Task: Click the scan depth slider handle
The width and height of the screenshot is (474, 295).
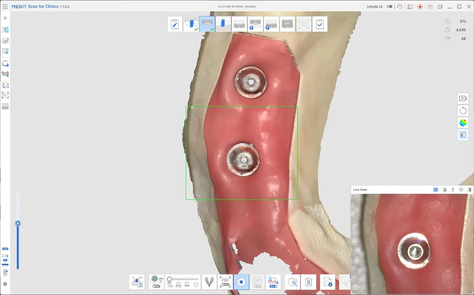Action: [18, 223]
